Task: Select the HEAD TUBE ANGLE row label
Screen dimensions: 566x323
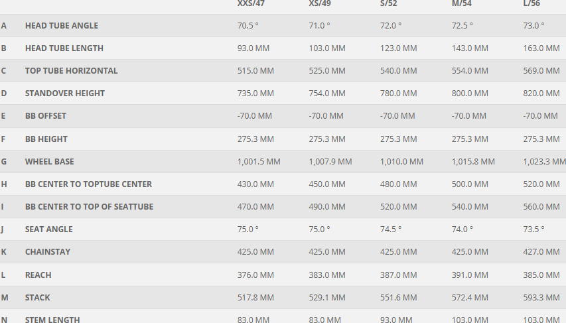Action: pos(61,26)
